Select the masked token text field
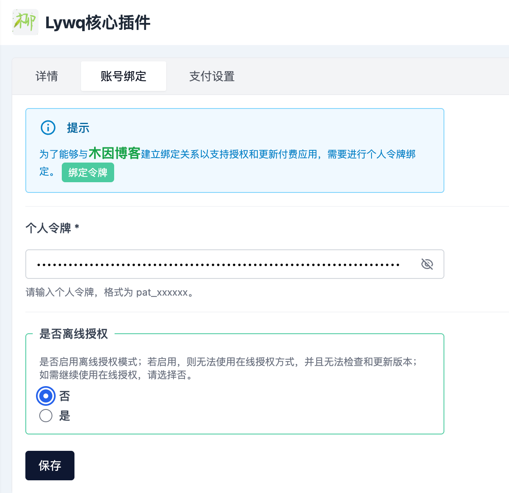The image size is (509, 493). (x=205, y=264)
